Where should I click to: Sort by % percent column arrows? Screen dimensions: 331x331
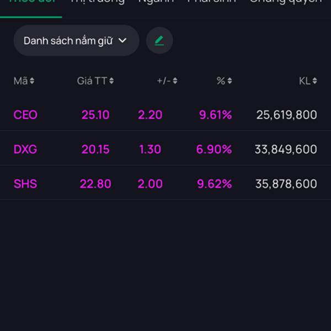point(229,81)
